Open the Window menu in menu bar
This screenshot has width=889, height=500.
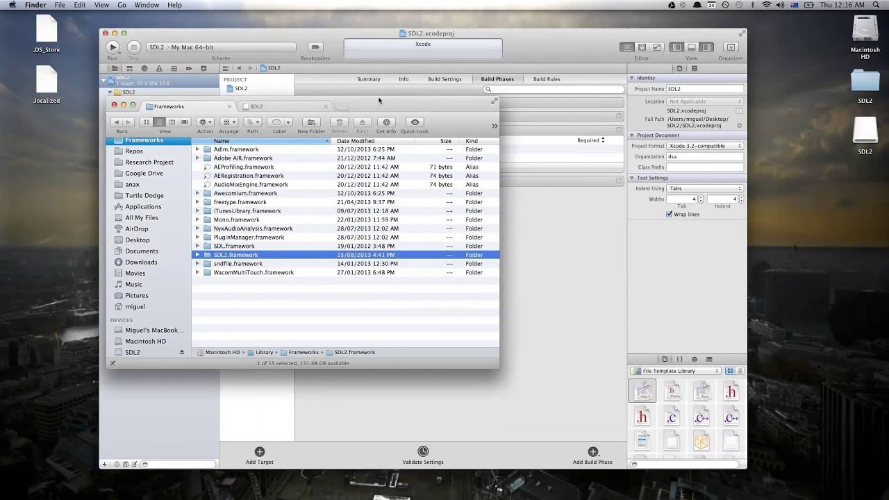(x=147, y=5)
